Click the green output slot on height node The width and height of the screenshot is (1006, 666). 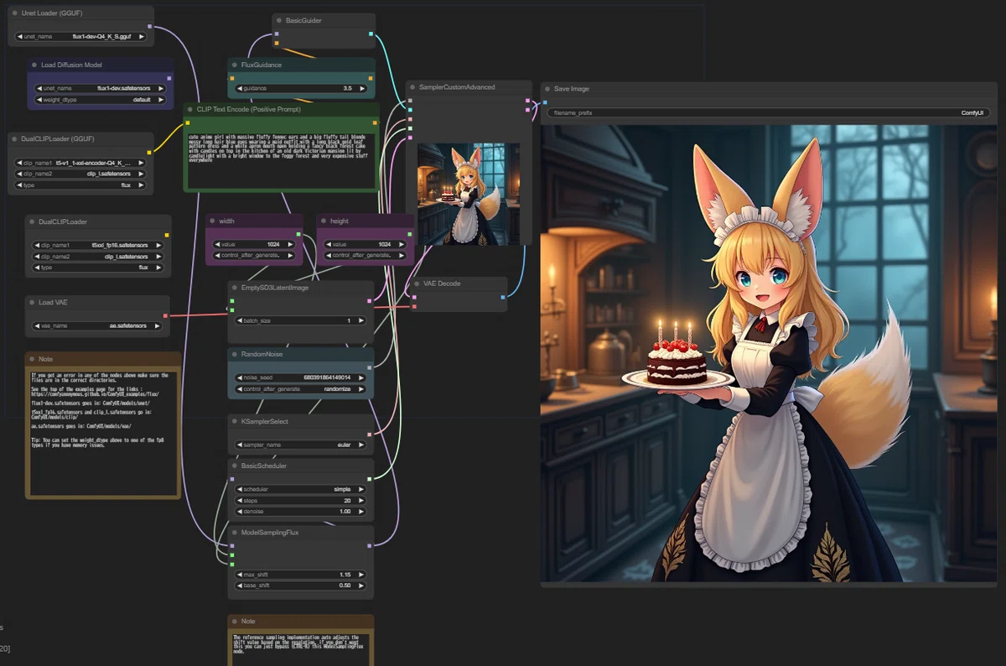click(x=410, y=234)
